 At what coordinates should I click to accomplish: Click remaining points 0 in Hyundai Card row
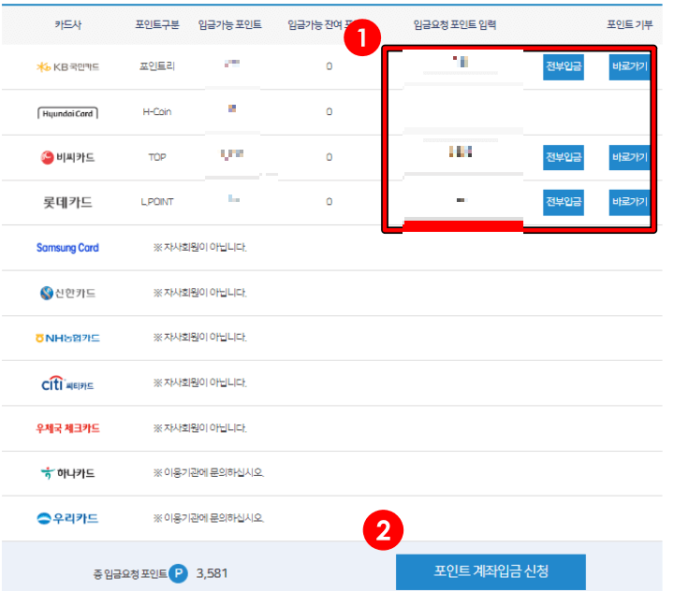tap(329, 111)
